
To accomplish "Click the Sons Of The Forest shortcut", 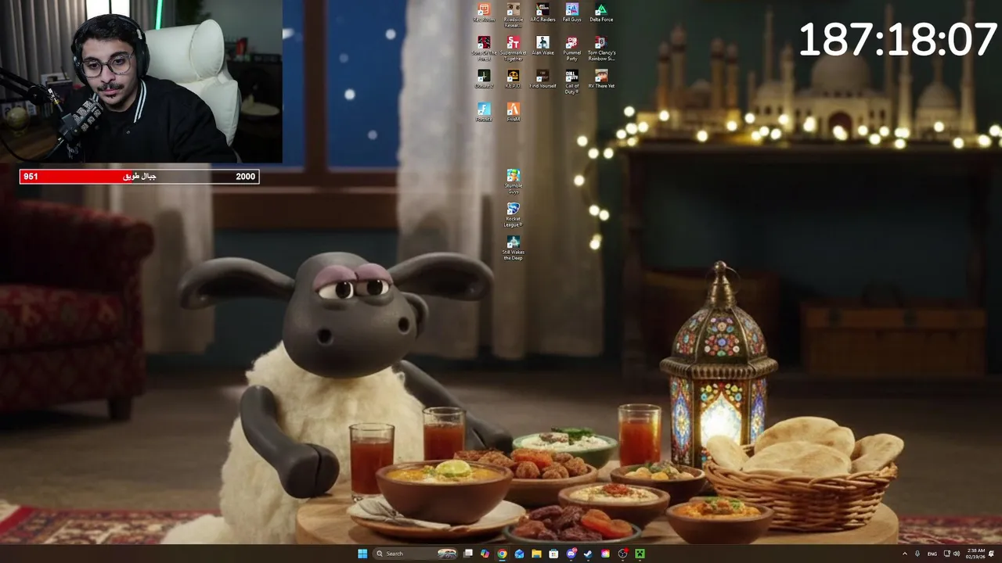I will tap(484, 48).
